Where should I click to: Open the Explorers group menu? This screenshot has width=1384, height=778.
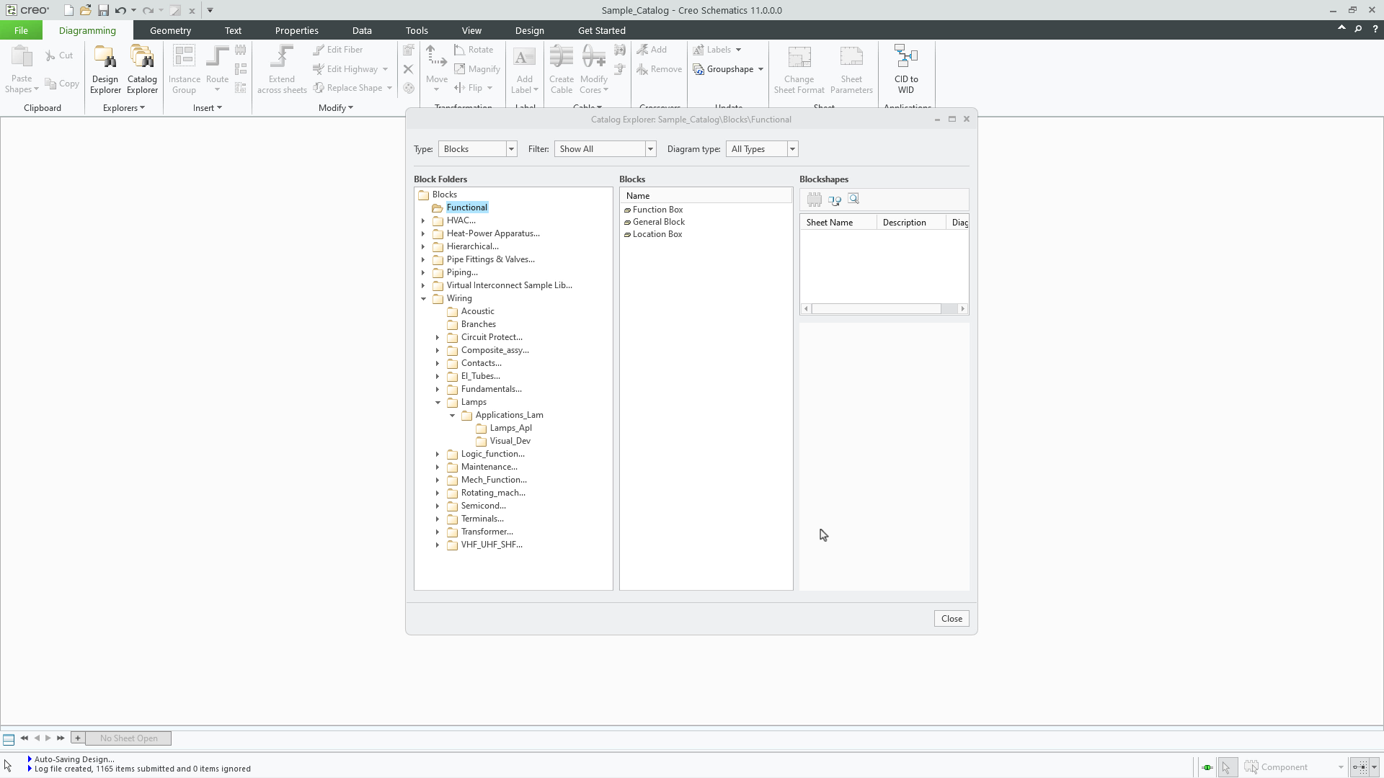[124, 108]
